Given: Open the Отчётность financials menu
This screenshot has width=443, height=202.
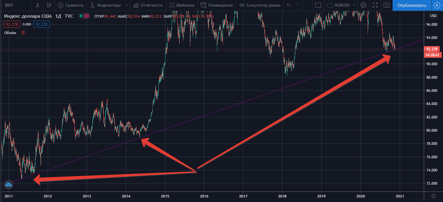Looking at the screenshot, I should pyautogui.click(x=148, y=5).
